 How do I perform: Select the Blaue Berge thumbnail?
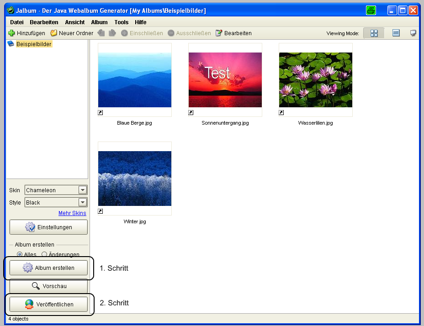tap(135, 80)
